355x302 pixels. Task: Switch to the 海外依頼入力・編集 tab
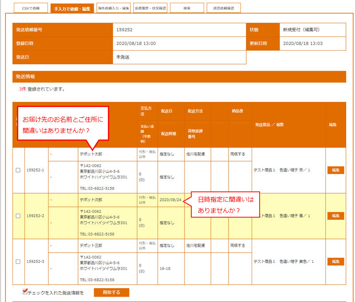(x=114, y=8)
